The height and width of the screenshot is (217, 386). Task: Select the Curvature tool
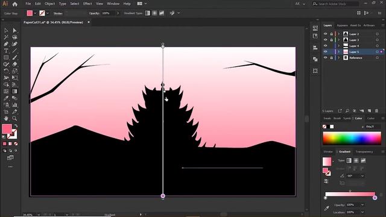(x=14, y=44)
